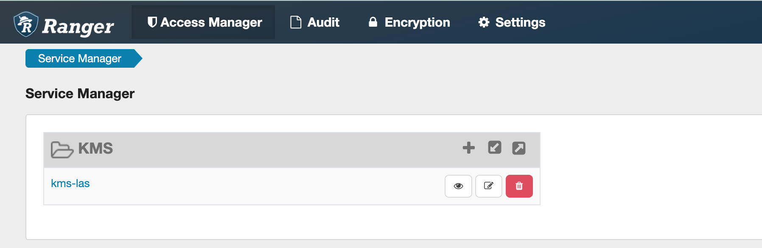Click the shield icon beside Access Manager
Image resolution: width=762 pixels, height=248 pixels.
click(x=152, y=22)
